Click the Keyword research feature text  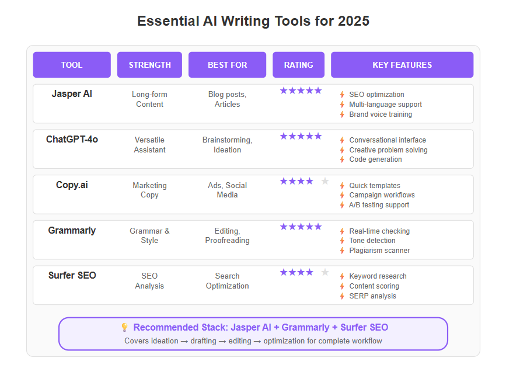coord(378,276)
